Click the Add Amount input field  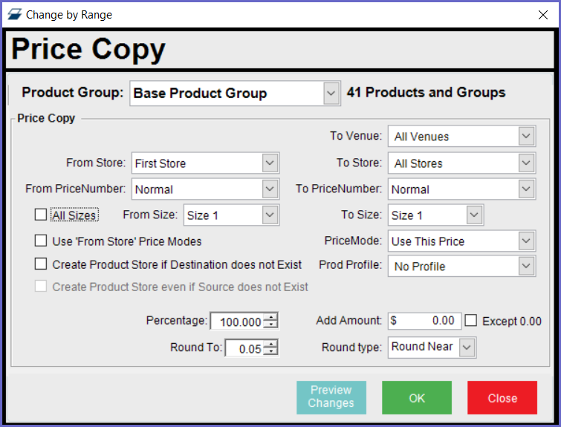(x=424, y=321)
